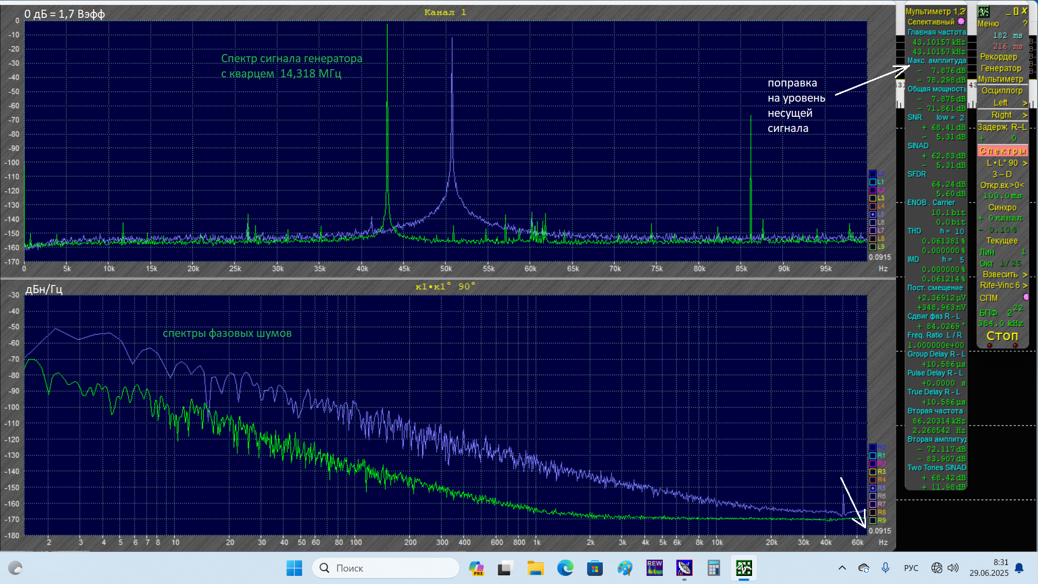
Task: Open the Мультиметр panel from menu
Action: tap(1001, 79)
